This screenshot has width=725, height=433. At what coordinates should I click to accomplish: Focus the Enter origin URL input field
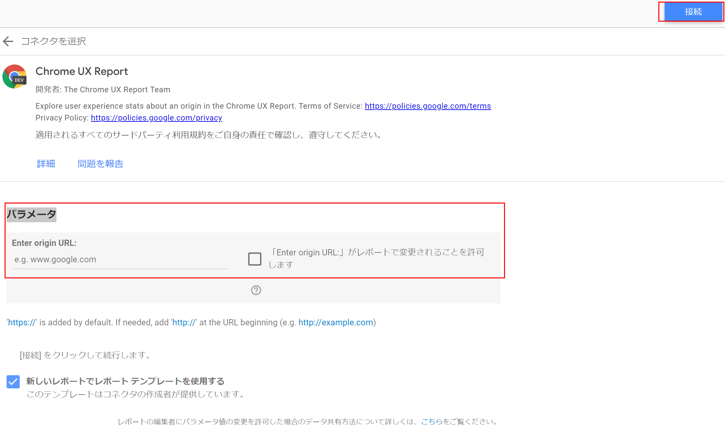(121, 259)
